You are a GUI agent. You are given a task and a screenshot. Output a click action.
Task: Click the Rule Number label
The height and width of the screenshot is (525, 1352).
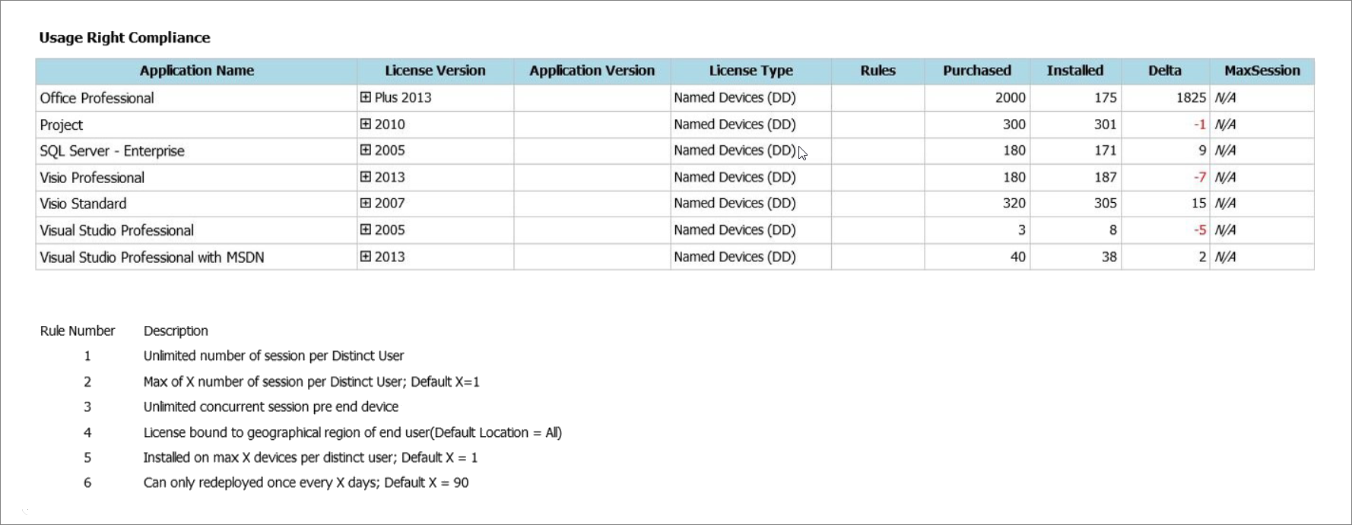click(78, 330)
